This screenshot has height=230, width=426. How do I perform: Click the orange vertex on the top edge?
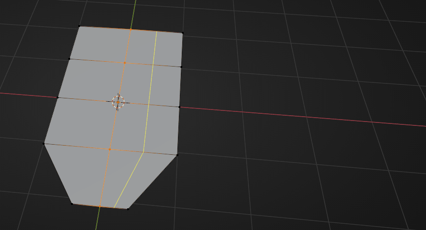(131, 29)
